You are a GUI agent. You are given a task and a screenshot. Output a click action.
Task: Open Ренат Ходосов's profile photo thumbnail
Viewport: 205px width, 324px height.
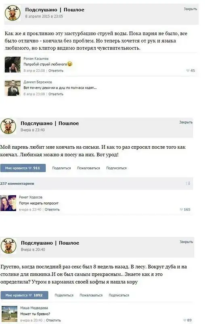tap(8, 203)
